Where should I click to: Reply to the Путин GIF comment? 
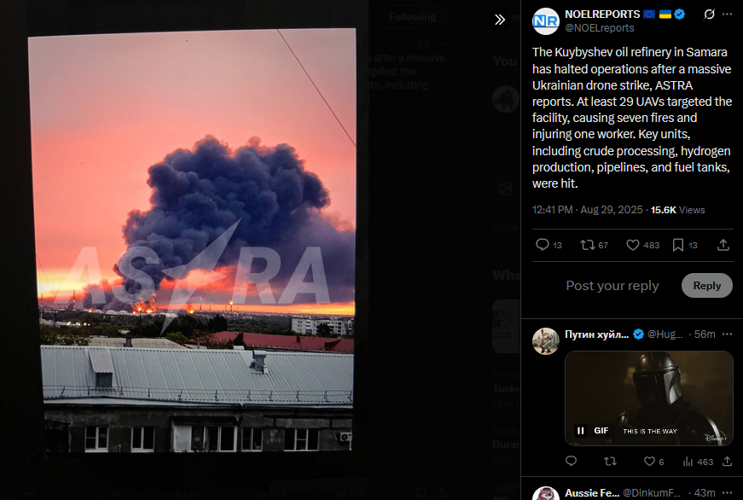[x=571, y=461]
